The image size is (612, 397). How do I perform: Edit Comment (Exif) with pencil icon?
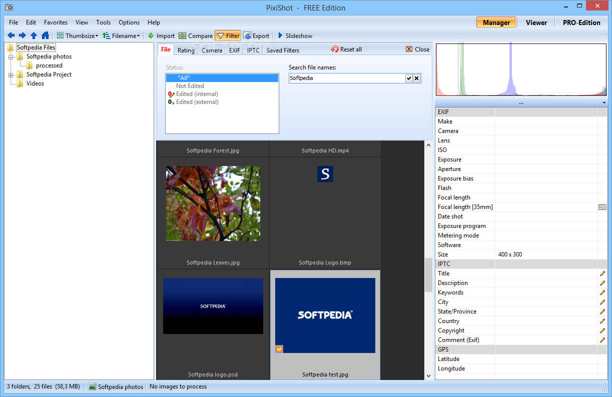(602, 340)
